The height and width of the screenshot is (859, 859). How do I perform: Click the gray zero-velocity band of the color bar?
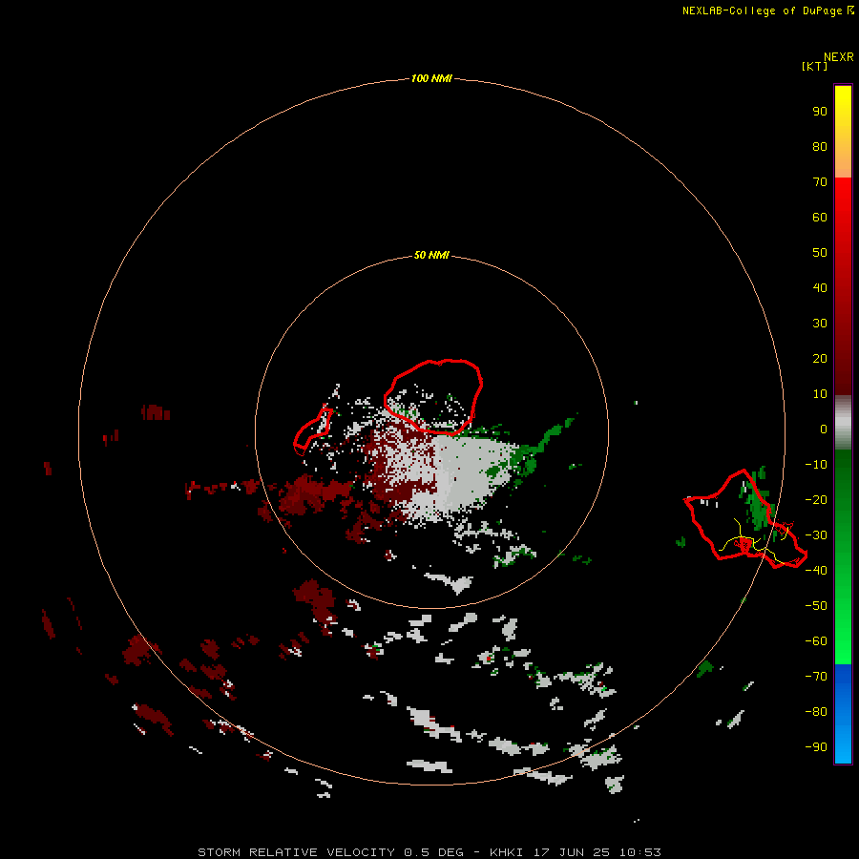tap(843, 423)
